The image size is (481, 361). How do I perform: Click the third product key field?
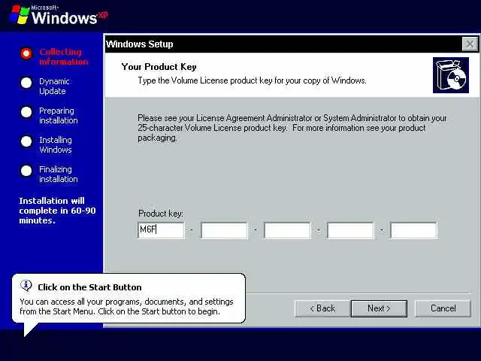pos(287,230)
